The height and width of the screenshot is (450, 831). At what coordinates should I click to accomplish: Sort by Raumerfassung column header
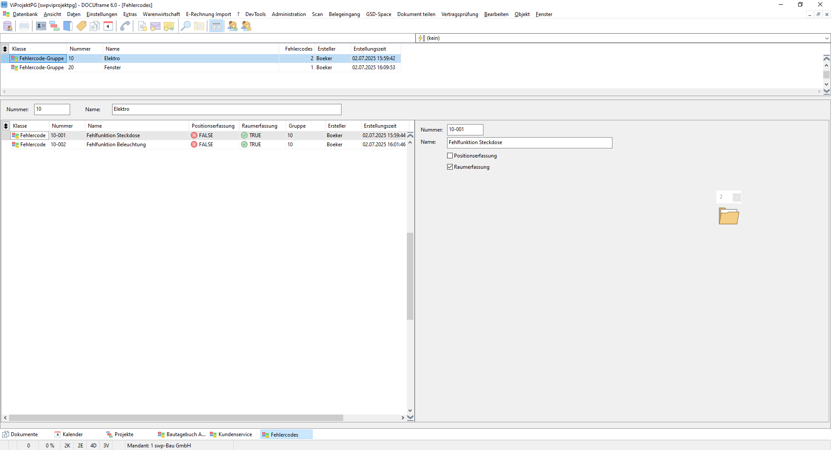point(262,126)
